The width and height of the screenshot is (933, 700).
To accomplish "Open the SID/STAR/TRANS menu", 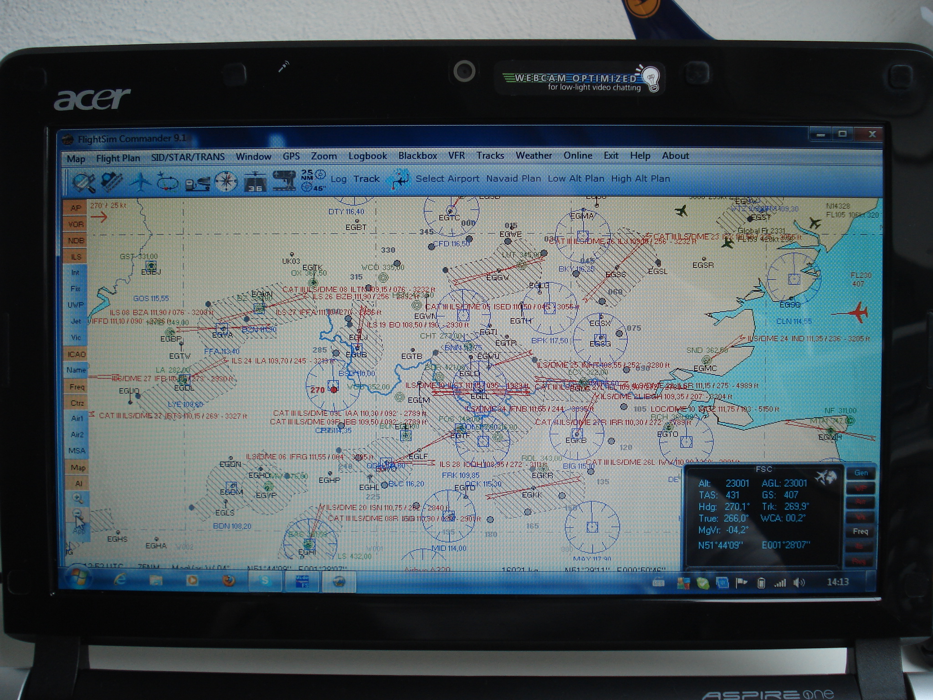I will click(188, 157).
